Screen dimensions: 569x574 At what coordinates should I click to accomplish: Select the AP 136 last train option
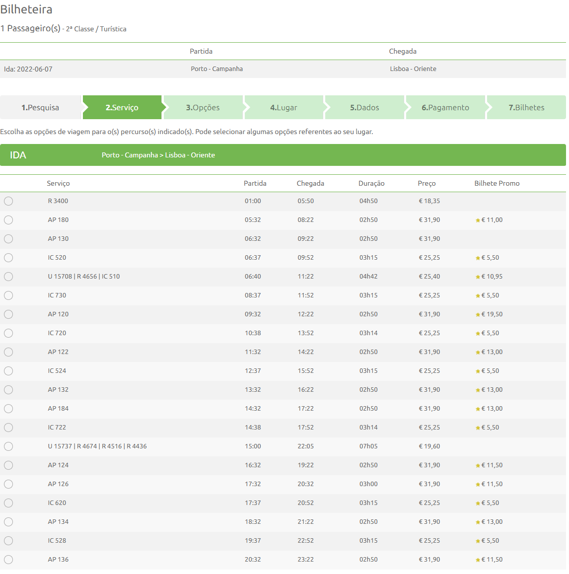point(8,560)
